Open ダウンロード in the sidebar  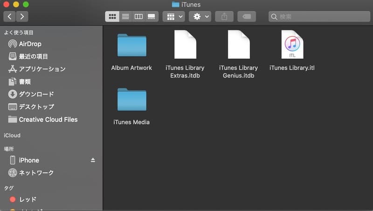(36, 94)
